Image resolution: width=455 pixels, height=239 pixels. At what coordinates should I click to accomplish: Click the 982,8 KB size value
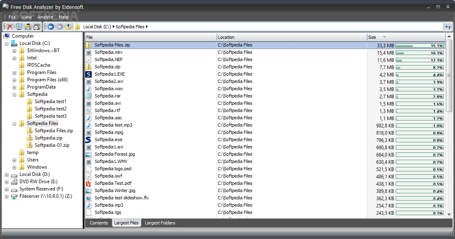tap(385, 126)
